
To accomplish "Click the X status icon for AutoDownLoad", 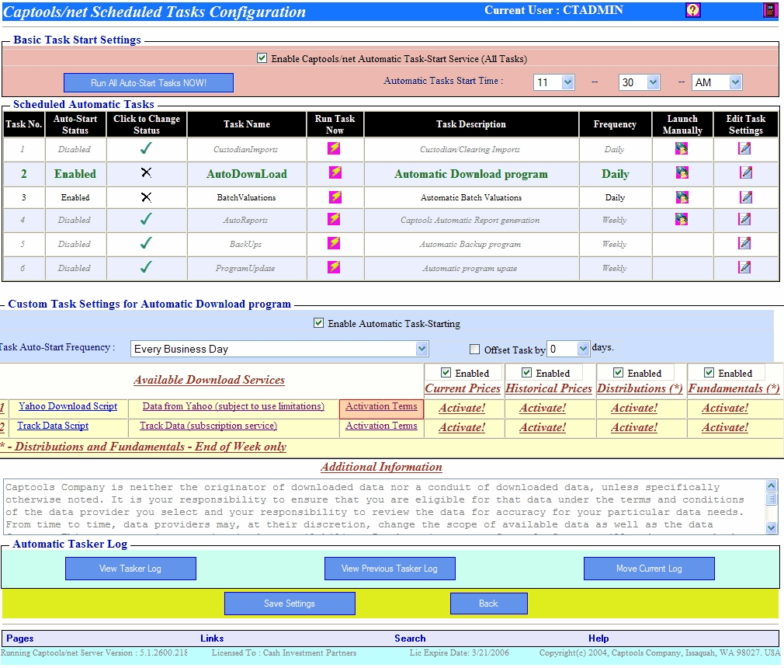I will 146,173.
